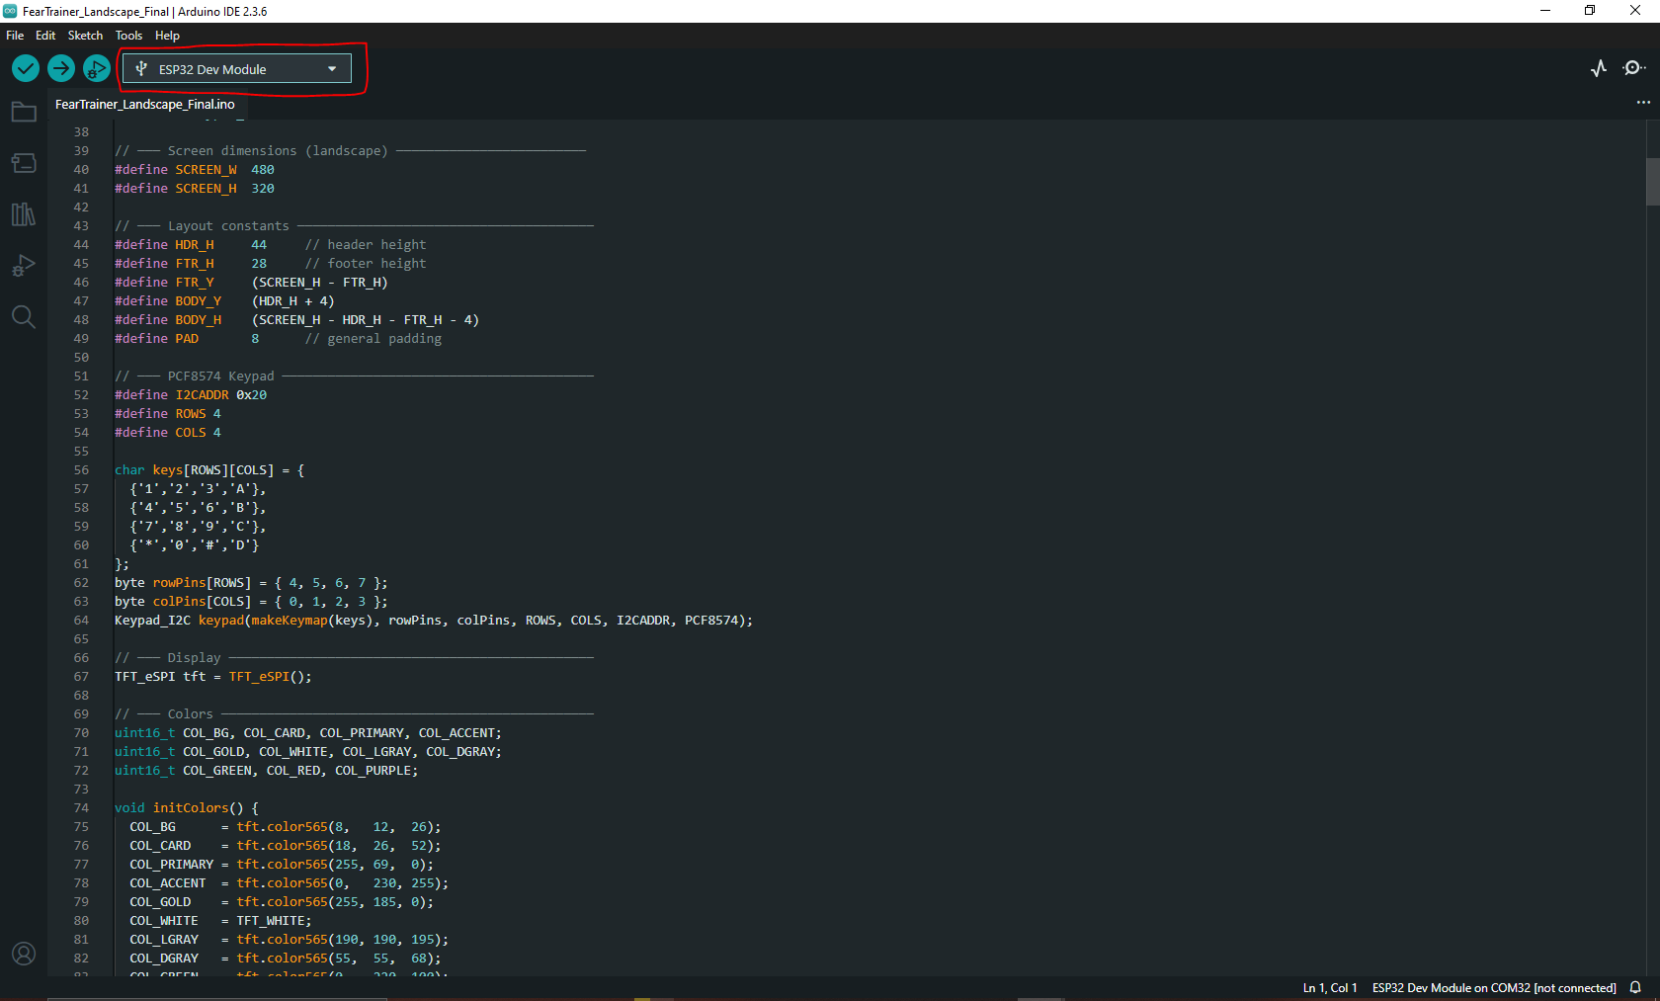Viewport: 1660px width, 1001px height.
Task: Open the Edit menu
Action: pos(45,36)
